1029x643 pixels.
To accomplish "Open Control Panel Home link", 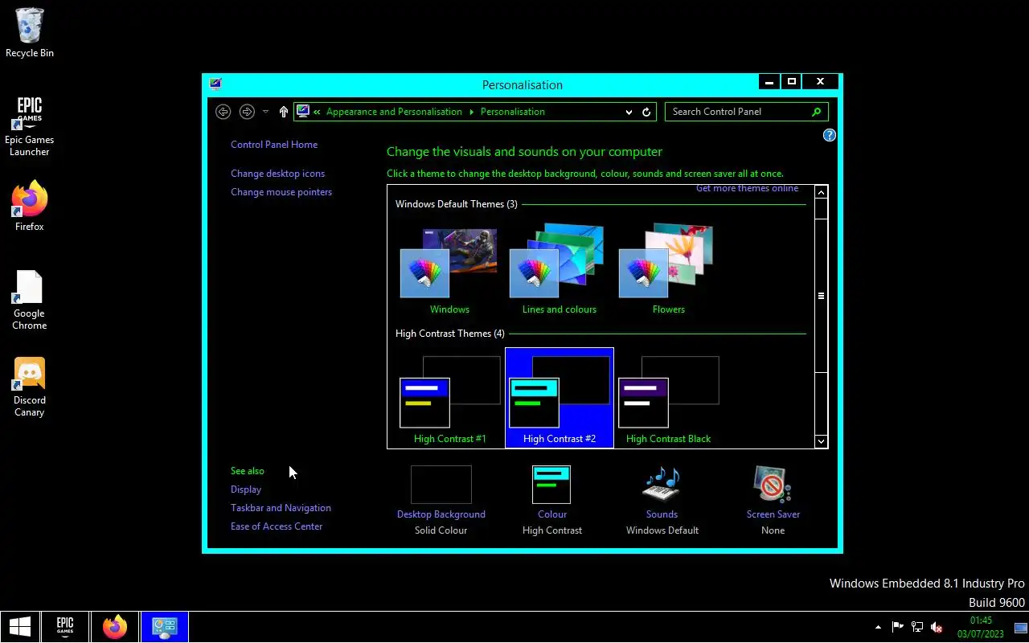I will click(274, 145).
